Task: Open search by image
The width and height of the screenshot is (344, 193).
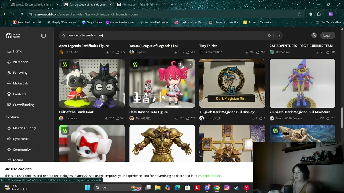Action: pos(278,35)
